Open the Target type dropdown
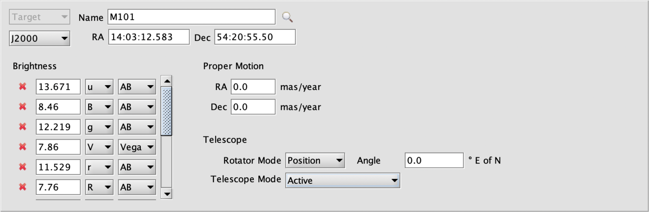649x212 pixels. coord(39,17)
